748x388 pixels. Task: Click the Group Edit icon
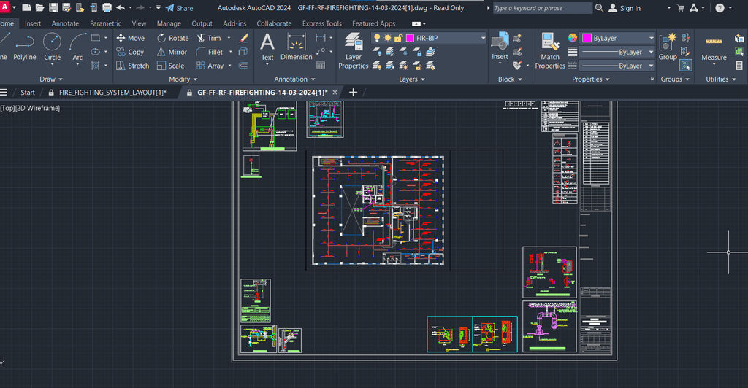click(685, 51)
